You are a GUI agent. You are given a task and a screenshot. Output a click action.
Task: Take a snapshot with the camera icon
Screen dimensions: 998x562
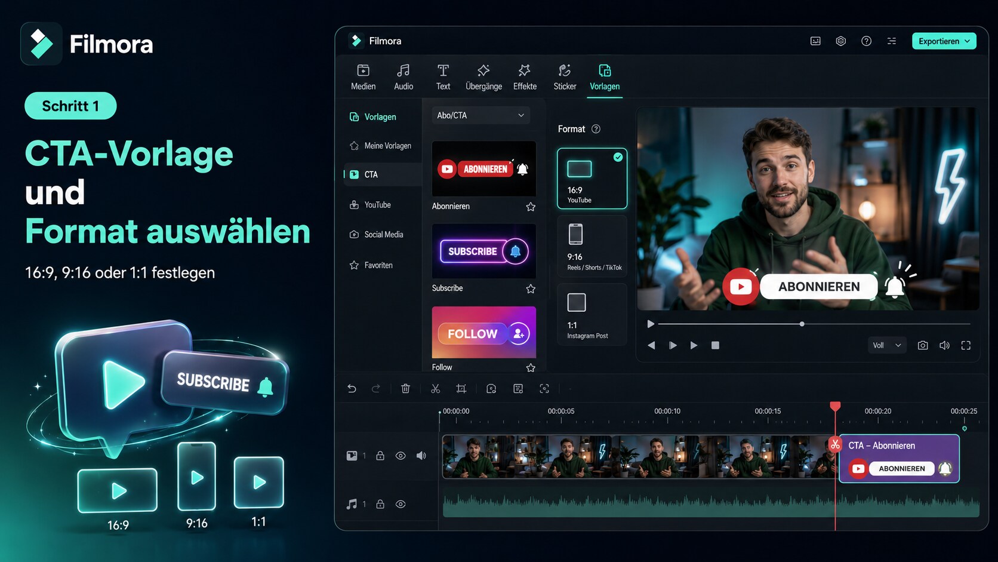click(923, 345)
